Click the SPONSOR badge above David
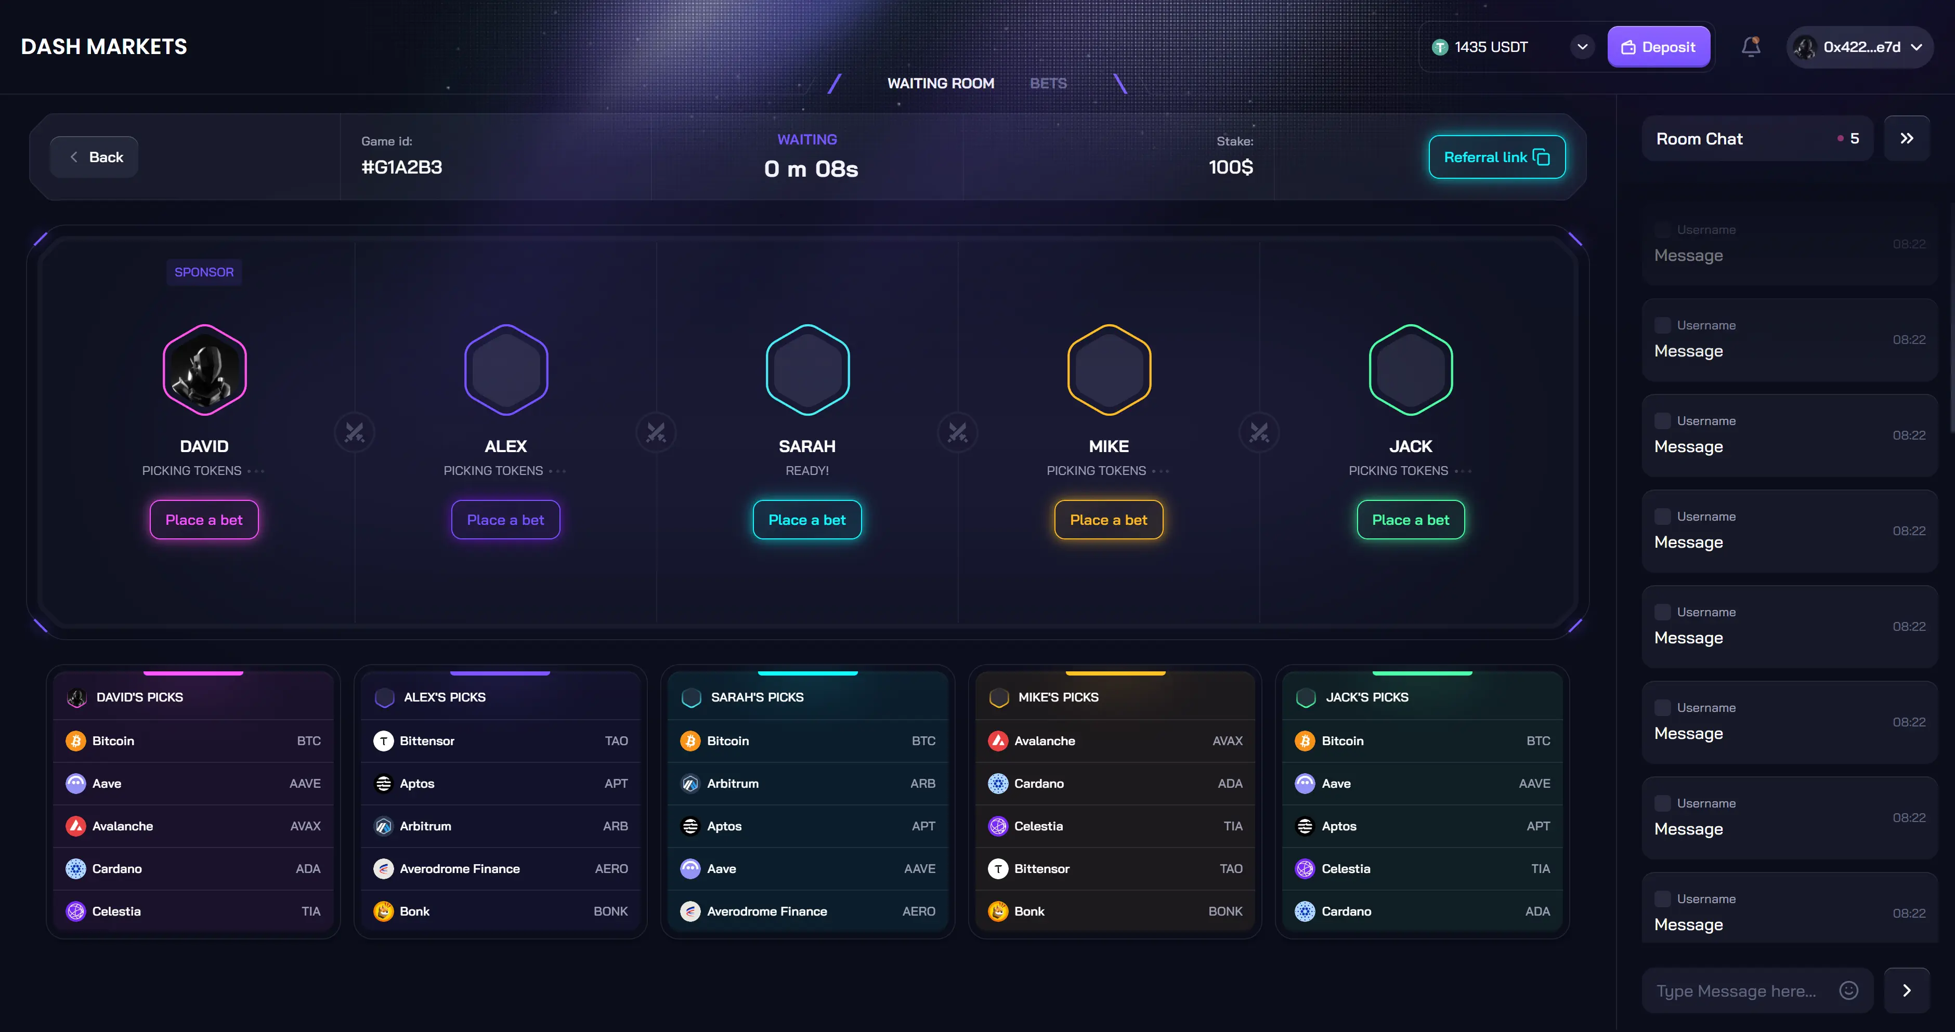The image size is (1955, 1032). pos(204,272)
